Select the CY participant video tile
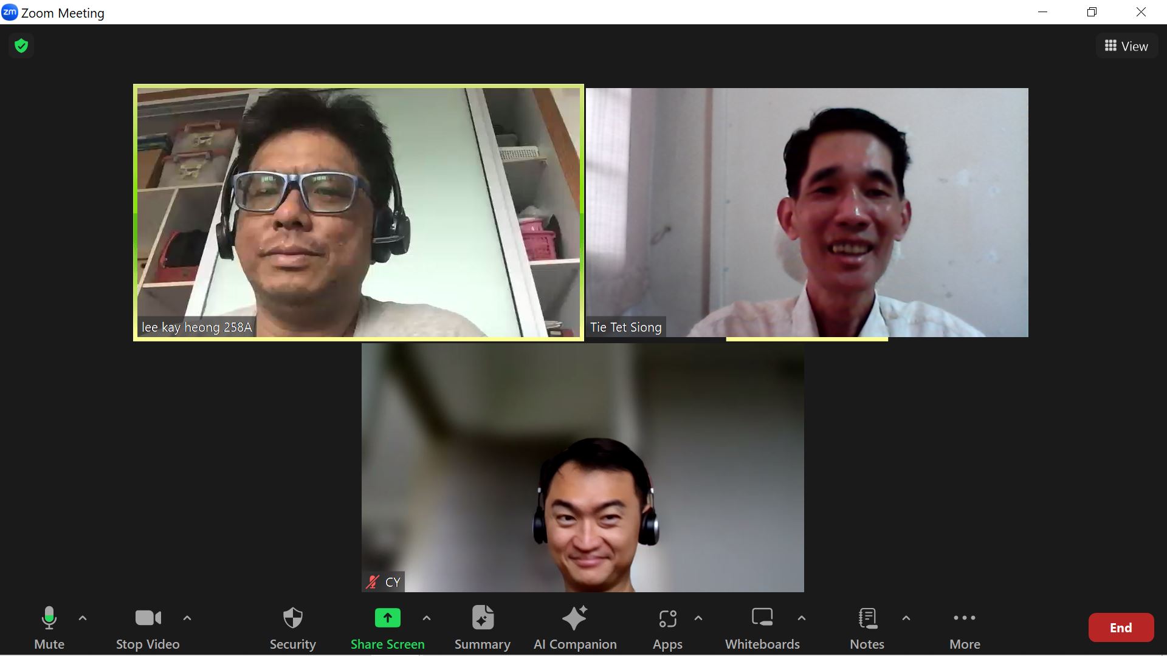1167x656 pixels. 583,468
